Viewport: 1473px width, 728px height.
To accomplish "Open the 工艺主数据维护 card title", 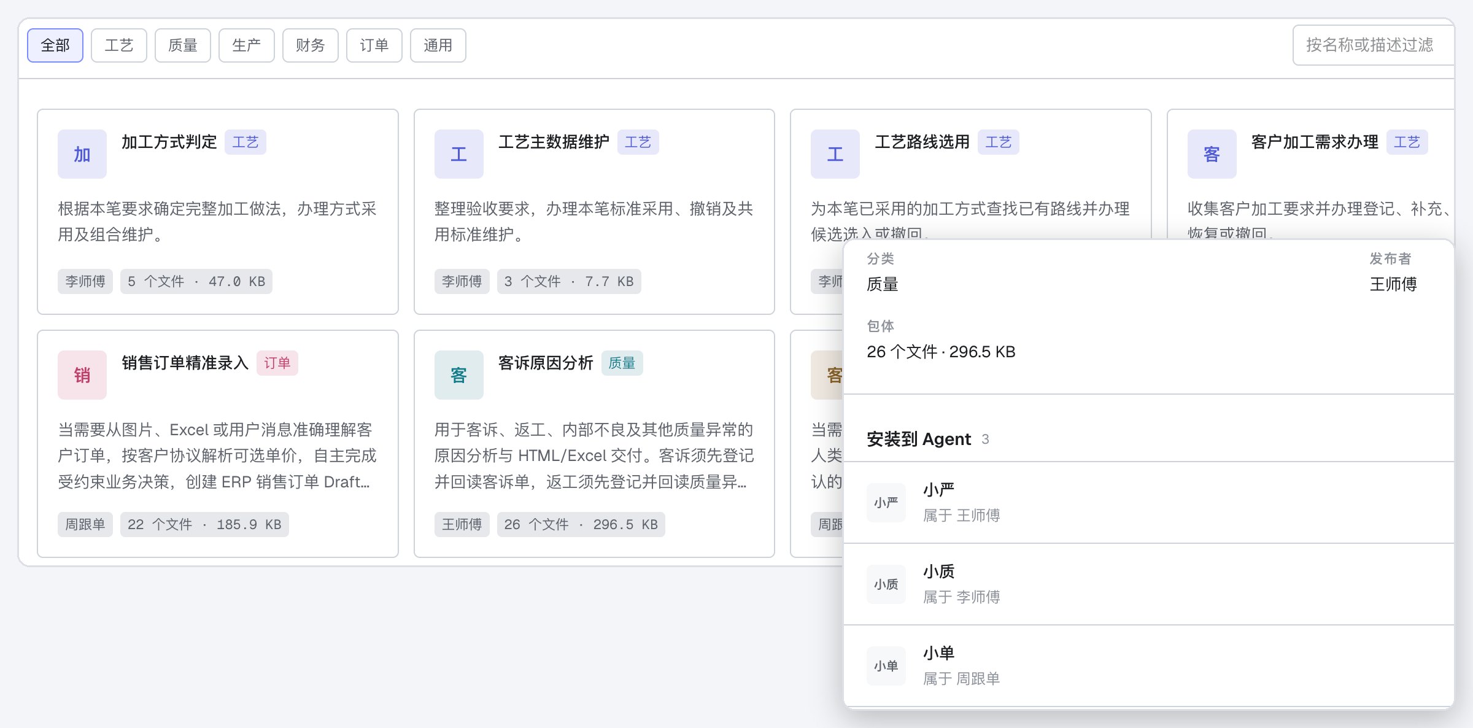I will tap(554, 142).
